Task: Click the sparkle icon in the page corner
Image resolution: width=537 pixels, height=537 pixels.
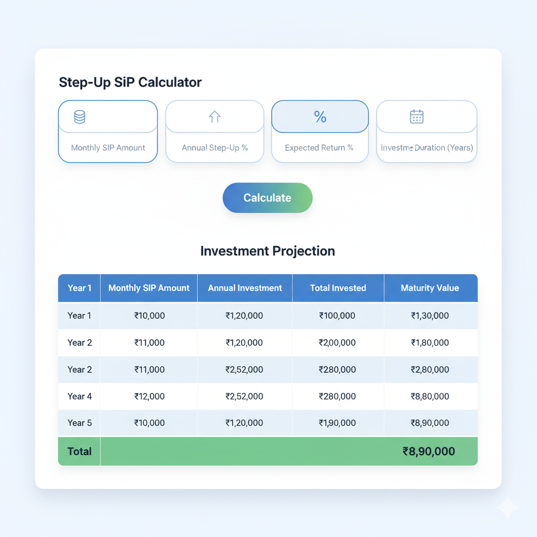Action: tap(507, 507)
